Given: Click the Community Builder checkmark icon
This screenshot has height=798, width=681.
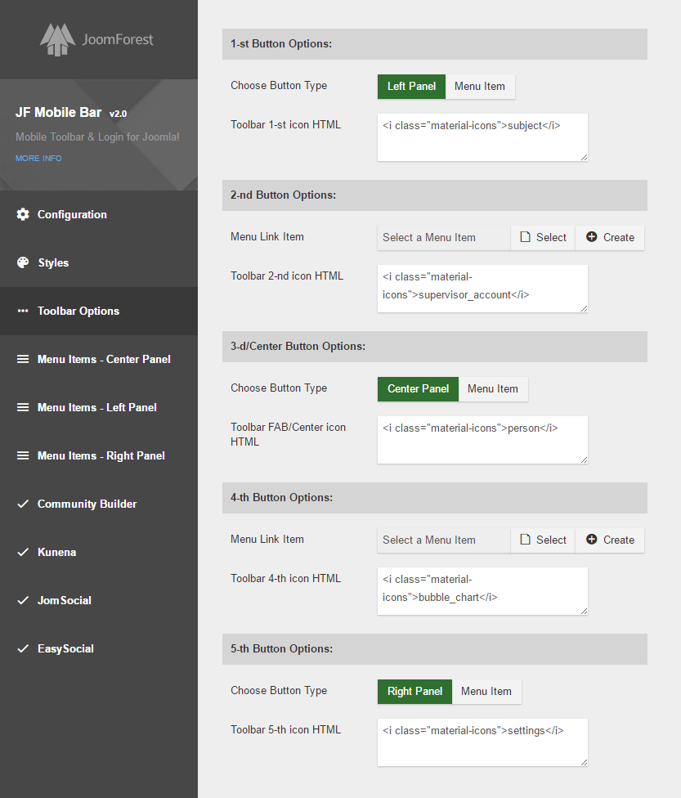Looking at the screenshot, I should (x=23, y=504).
